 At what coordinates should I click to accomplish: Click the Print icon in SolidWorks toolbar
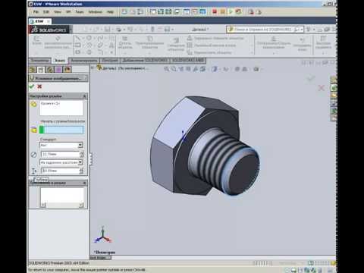coord(118,30)
